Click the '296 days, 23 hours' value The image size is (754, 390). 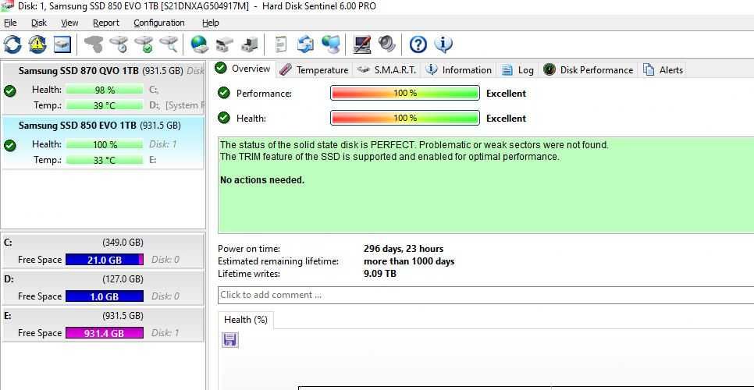click(404, 249)
